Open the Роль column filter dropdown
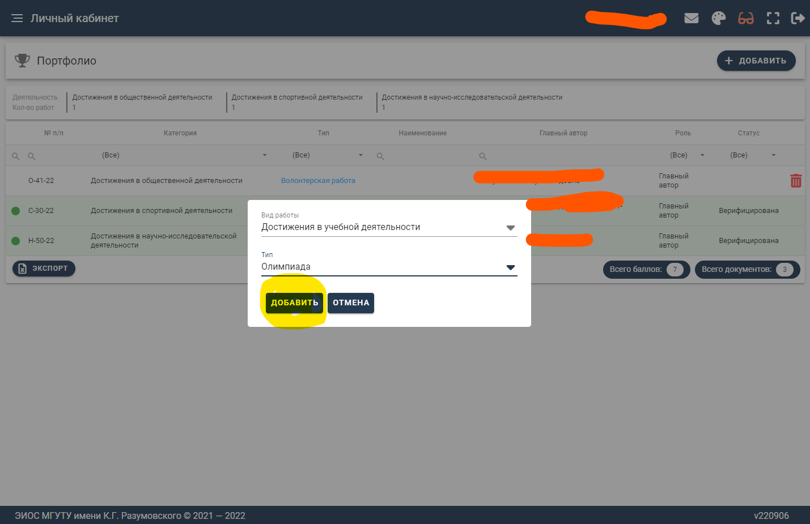 click(x=702, y=155)
